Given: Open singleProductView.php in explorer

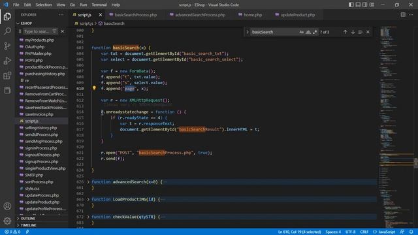Looking at the screenshot, I should (x=45, y=168).
